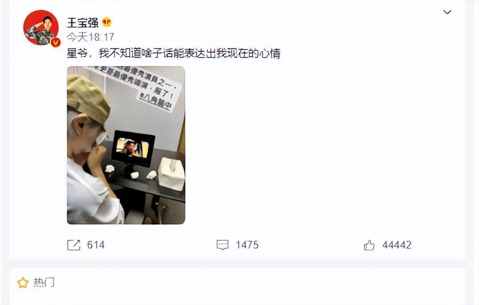Click the repost share icon
The width and height of the screenshot is (479, 305).
click(73, 245)
